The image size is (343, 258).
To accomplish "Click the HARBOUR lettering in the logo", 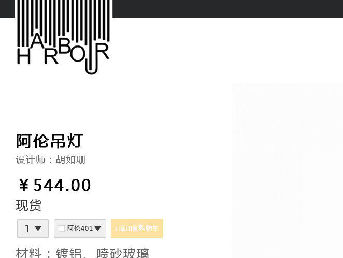I will pyautogui.click(x=63, y=53).
